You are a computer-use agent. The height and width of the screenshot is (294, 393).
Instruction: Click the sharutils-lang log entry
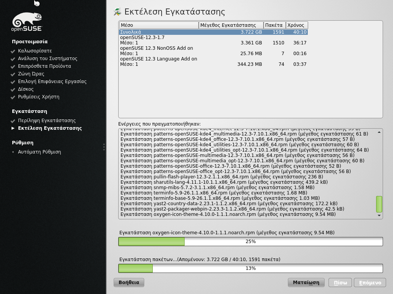point(224,182)
